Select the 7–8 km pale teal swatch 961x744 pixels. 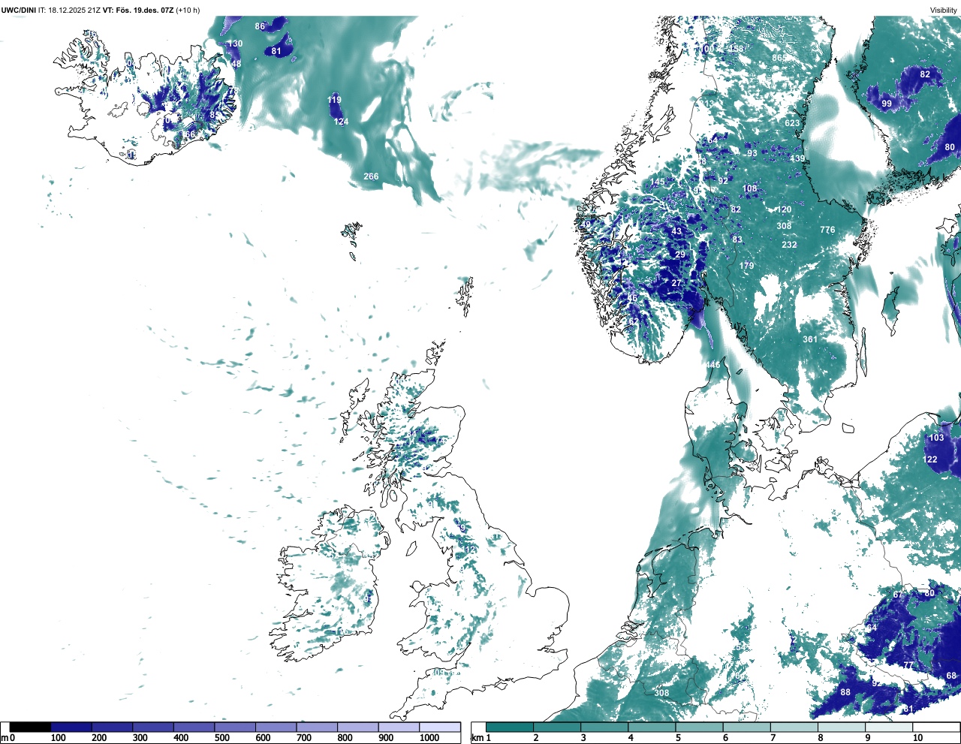coord(795,727)
